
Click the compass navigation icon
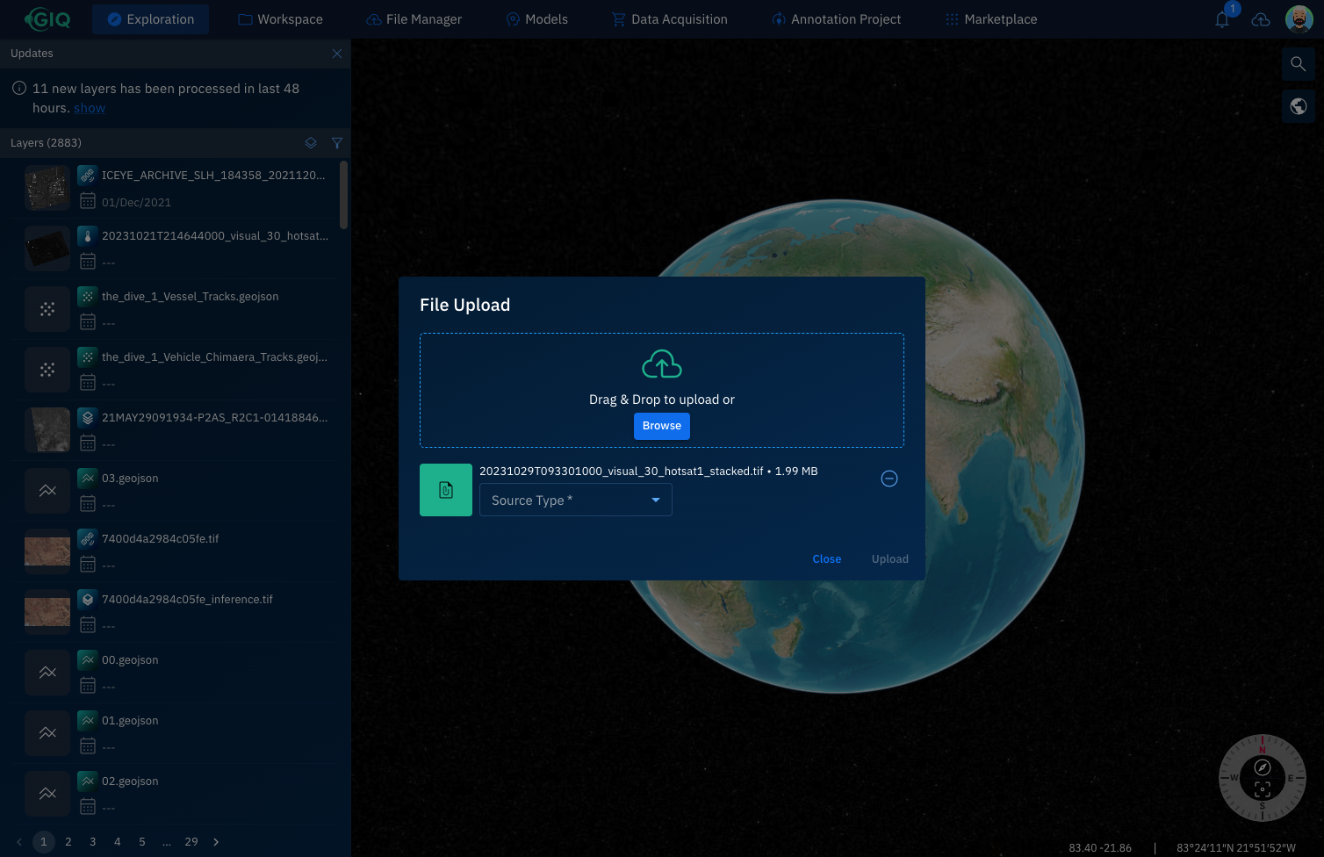coord(1263,767)
